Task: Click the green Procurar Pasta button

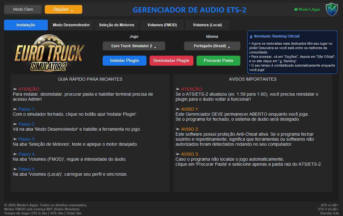Action: 218,61
